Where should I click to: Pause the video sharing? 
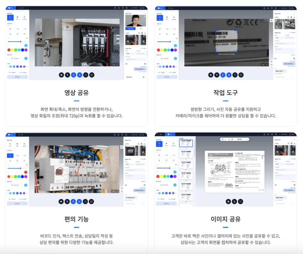(79, 75)
